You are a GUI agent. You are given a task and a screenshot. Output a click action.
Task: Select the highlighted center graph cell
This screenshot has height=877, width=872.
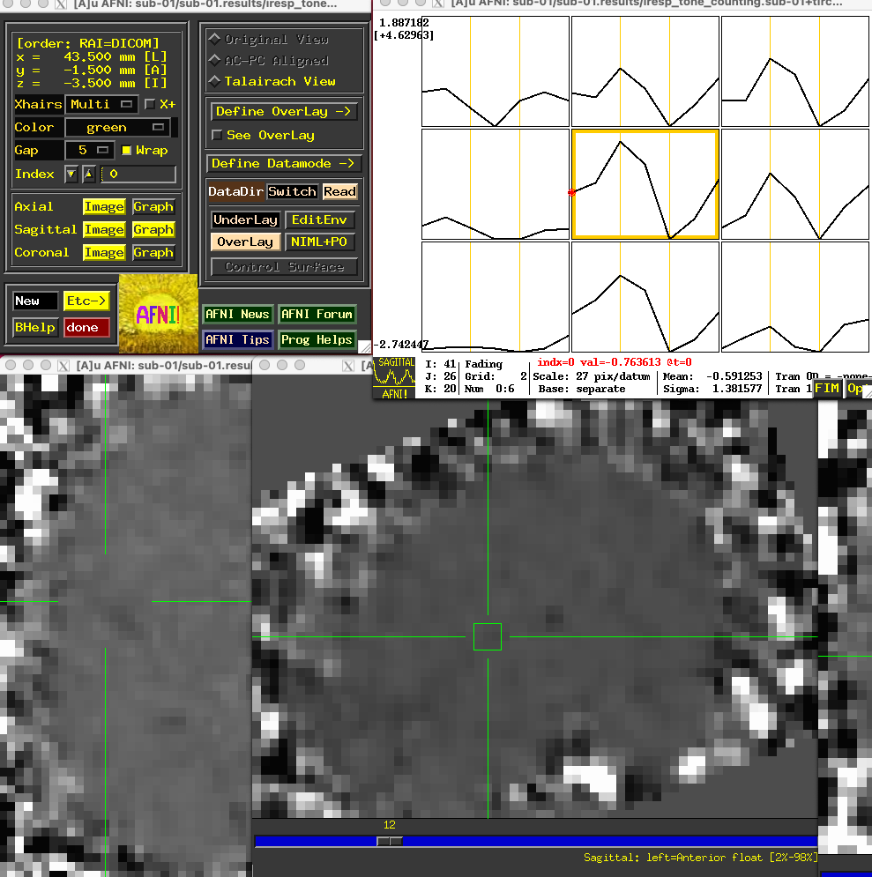coord(645,184)
